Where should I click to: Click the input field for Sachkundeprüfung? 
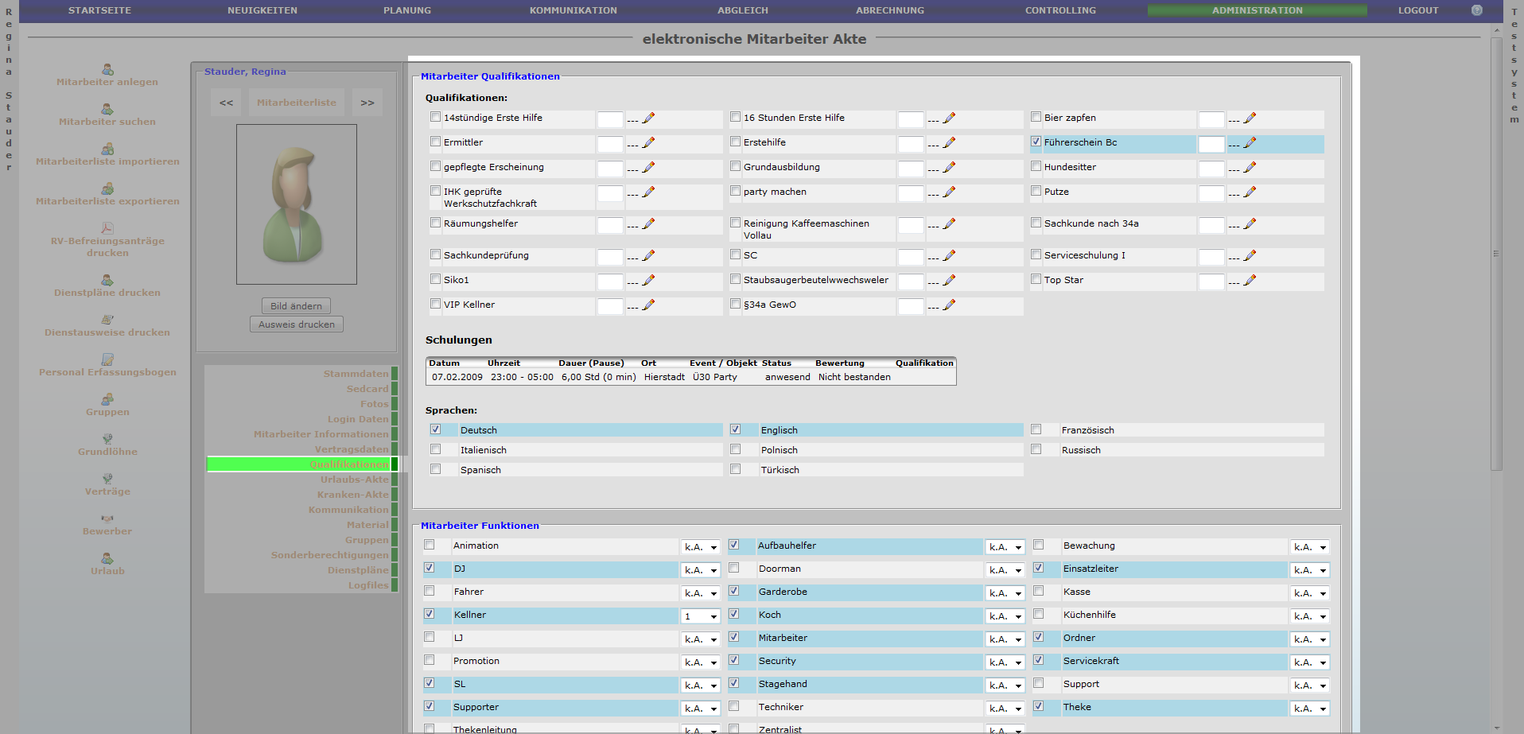point(610,257)
